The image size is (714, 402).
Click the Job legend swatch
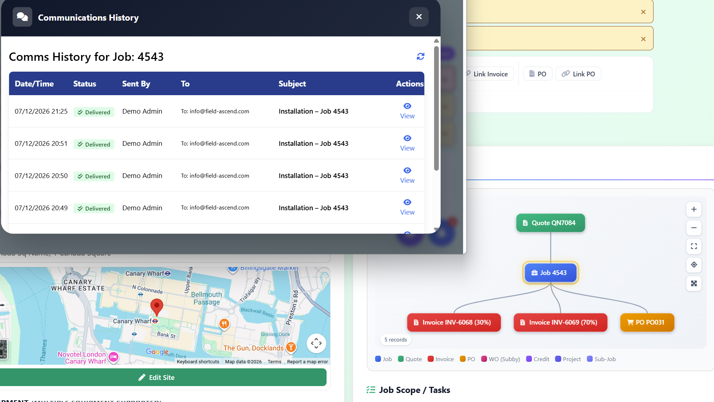(x=378, y=359)
